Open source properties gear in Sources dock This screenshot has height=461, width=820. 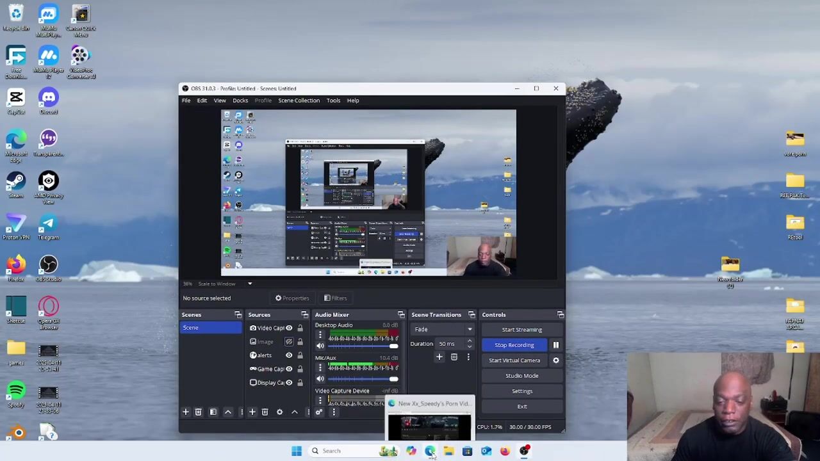279,412
